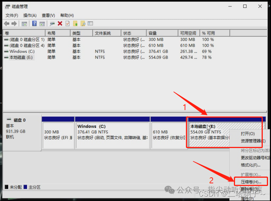Viewport: 271px width, 201px height.
Task: Click drive icon of 磁盘 0 磁盘分区 1 row
Action: (x=6, y=39)
